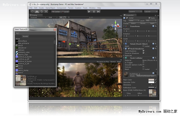Open the RGB render mode dropdown
This screenshot has height=116, width=180.
click(53, 17)
